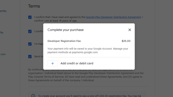
Task: Click the payments.google.com info text
Action: pos(88,50)
